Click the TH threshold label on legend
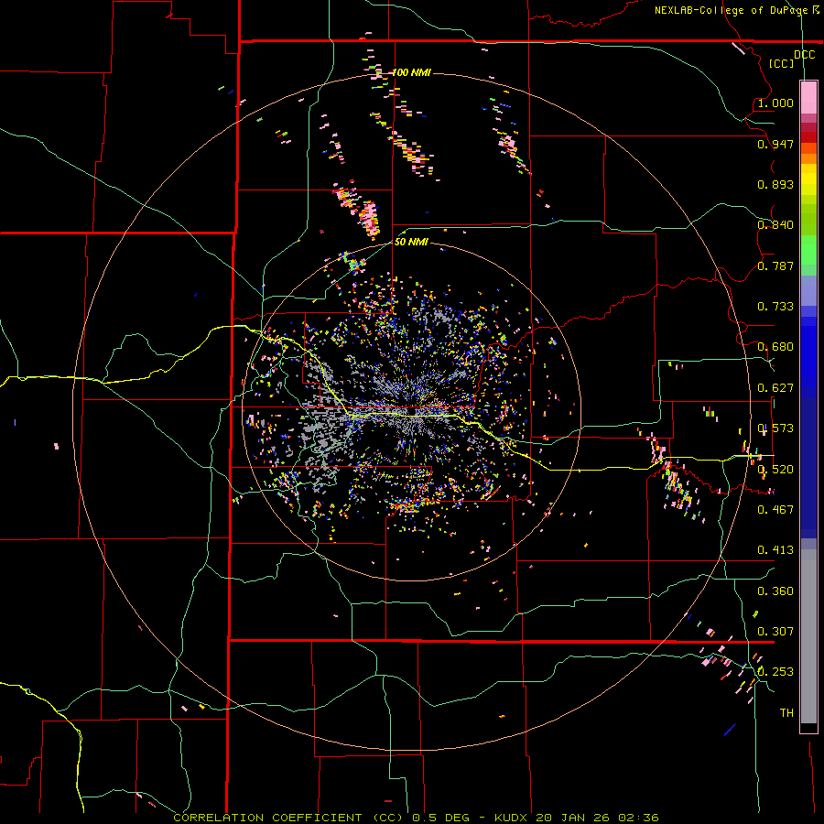The width and height of the screenshot is (824, 824). click(786, 712)
